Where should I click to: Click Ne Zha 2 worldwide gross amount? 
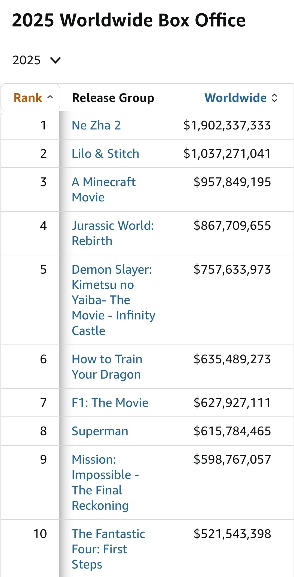tap(227, 125)
